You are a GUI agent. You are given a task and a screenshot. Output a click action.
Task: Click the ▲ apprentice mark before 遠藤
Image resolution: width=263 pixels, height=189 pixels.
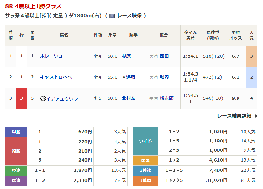point(124,77)
